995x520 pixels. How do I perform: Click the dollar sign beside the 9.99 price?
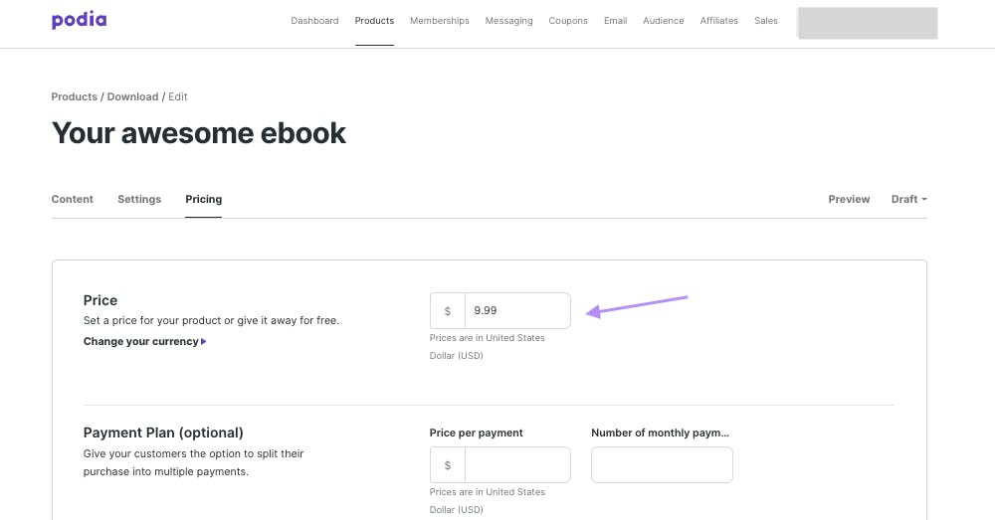[448, 311]
